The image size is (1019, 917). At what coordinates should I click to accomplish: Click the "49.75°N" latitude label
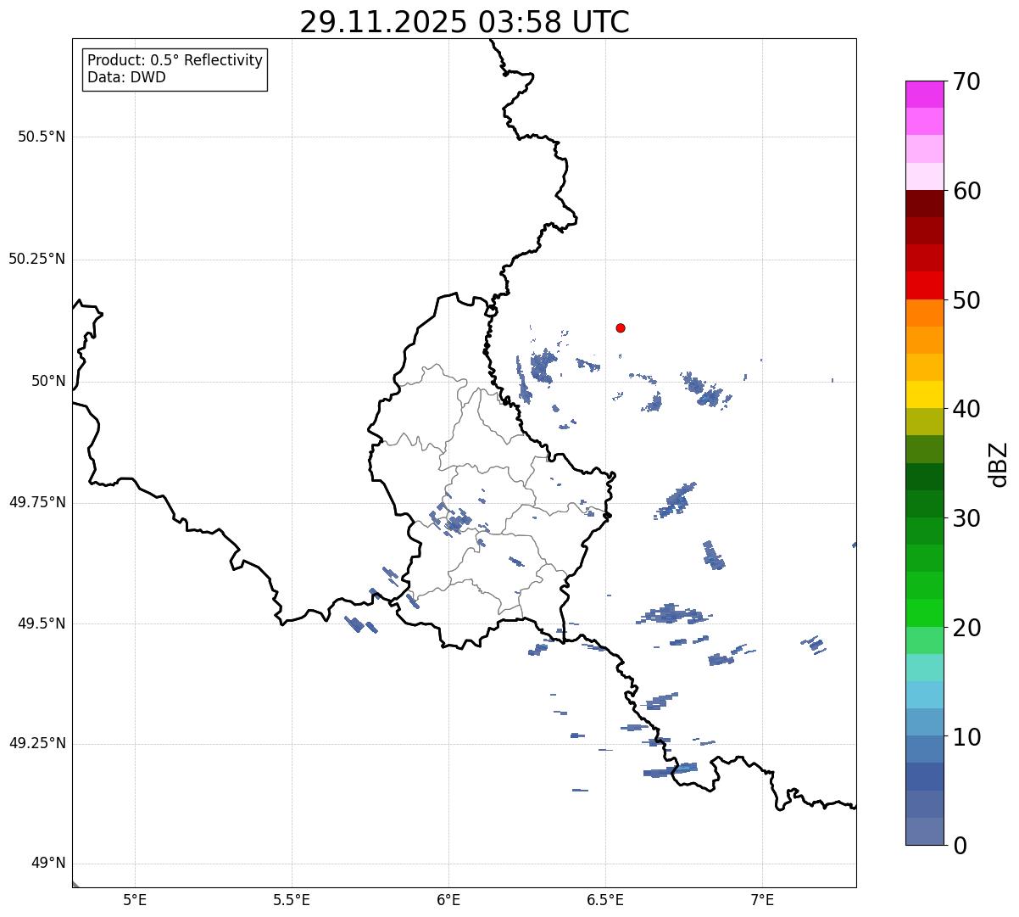36,502
